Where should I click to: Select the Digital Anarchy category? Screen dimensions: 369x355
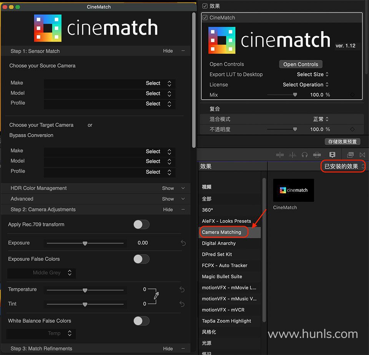[219, 243]
